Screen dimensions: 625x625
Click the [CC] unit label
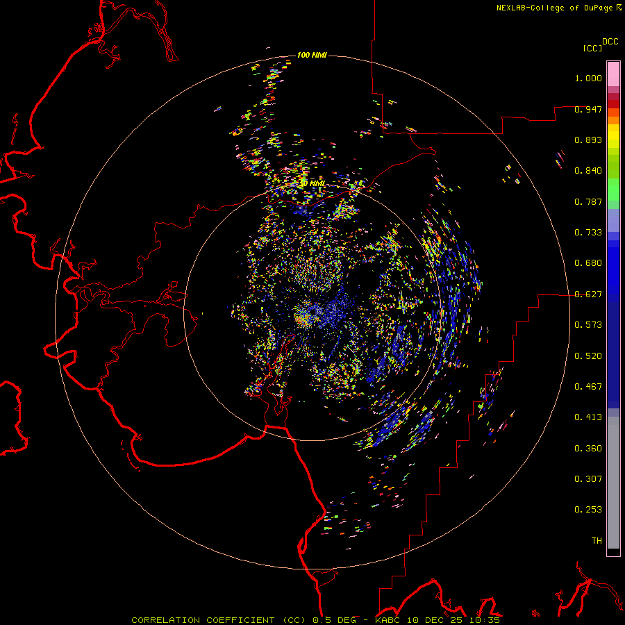593,48
